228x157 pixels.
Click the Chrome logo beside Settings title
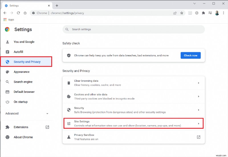(7, 30)
